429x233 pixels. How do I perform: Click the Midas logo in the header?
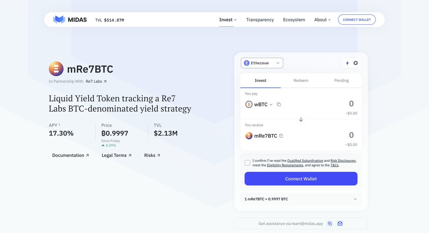70,20
